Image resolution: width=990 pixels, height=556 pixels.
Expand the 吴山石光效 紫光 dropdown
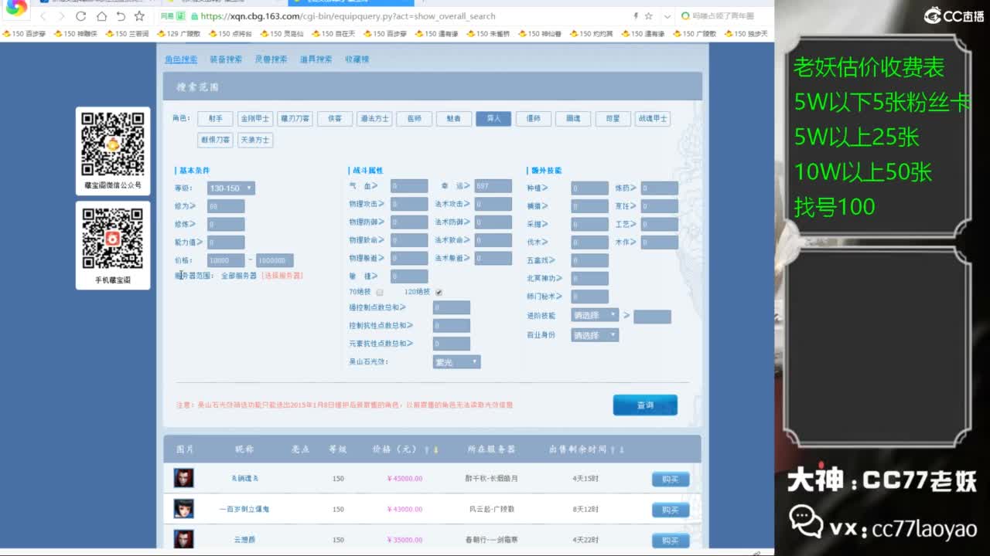(456, 361)
